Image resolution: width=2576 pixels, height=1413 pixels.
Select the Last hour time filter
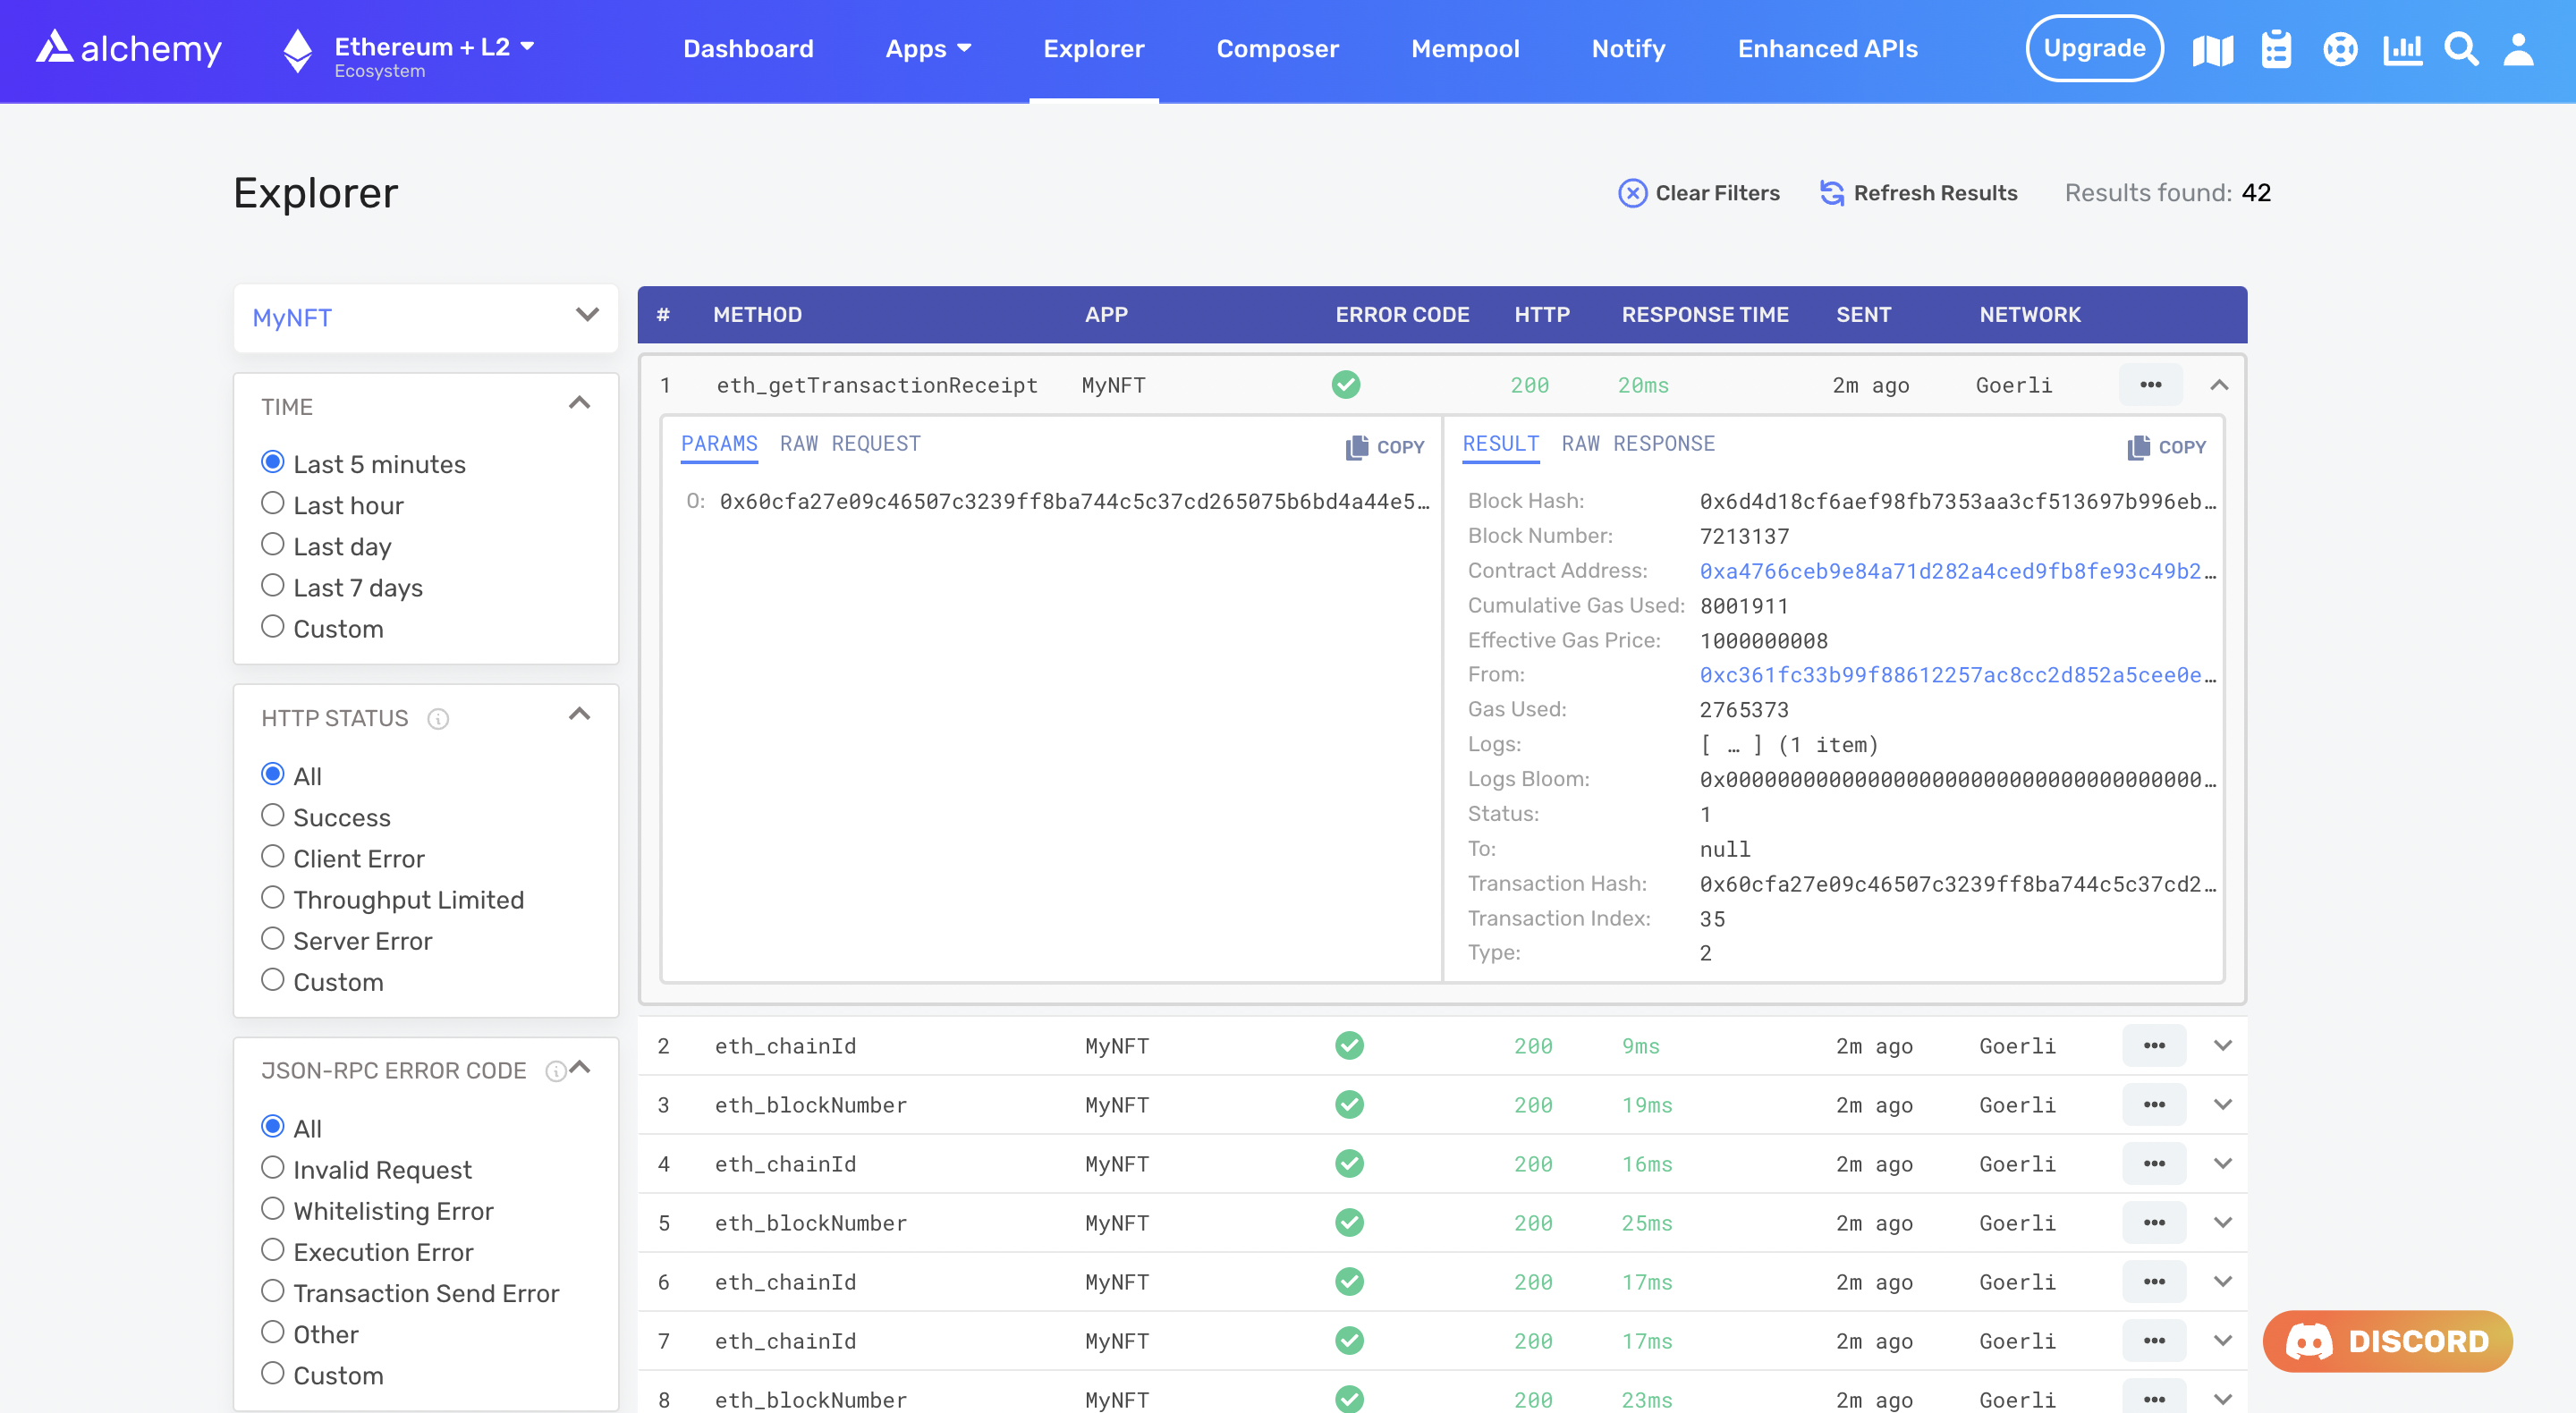(273, 504)
